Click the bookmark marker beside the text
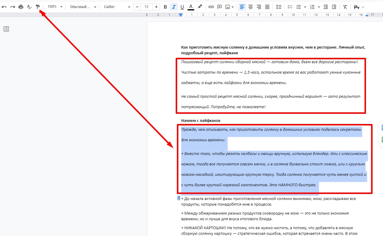The image size is (383, 236). coord(179,198)
